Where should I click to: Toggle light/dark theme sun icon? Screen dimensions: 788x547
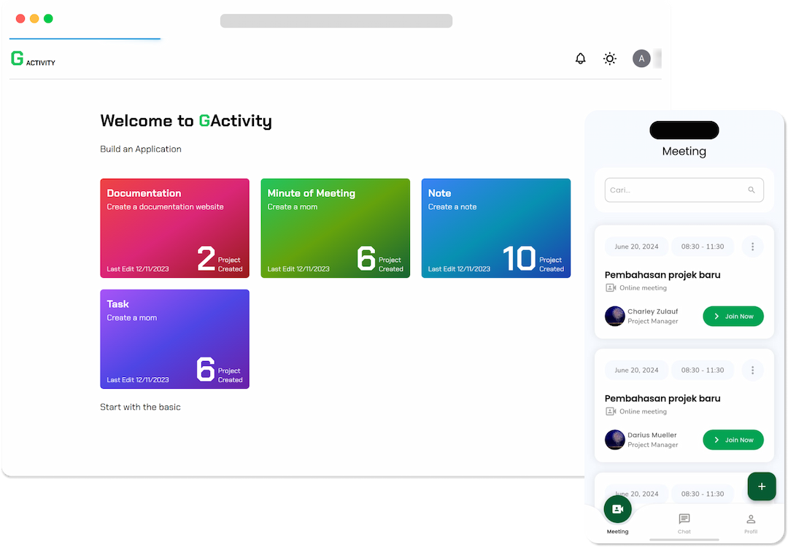coord(610,59)
